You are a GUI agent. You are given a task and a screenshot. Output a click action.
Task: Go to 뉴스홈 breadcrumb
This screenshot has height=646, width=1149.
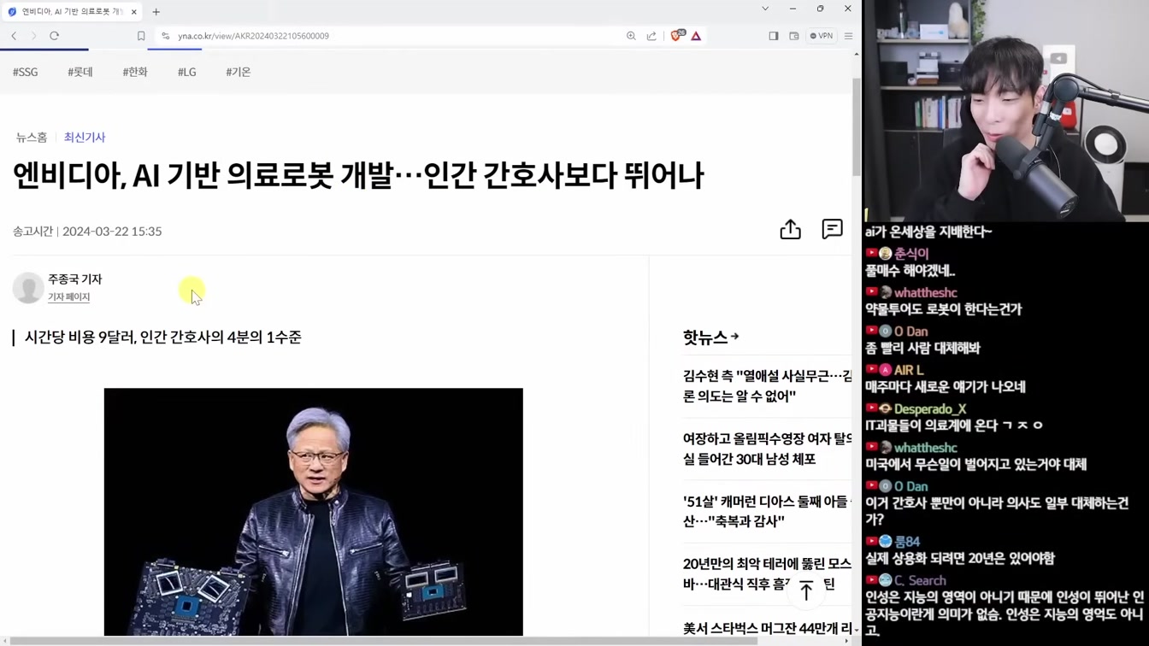32,137
